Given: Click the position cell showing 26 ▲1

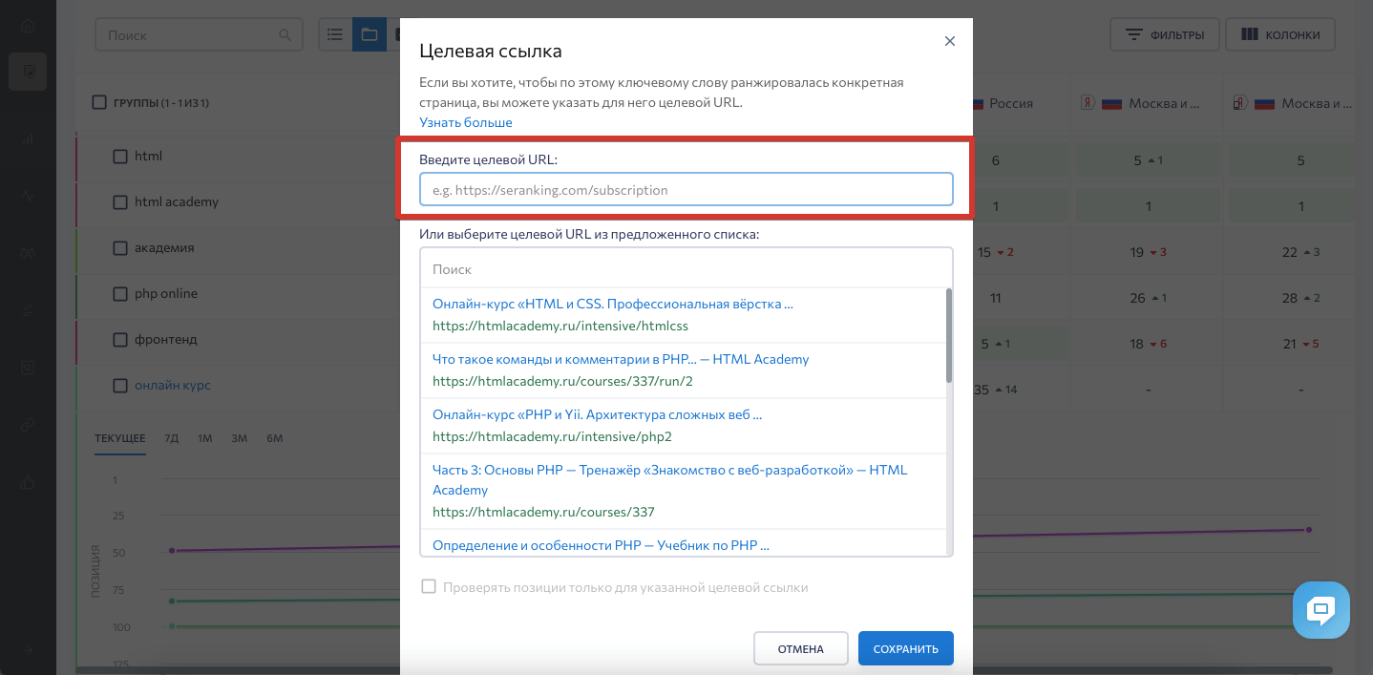Looking at the screenshot, I should point(1149,298).
